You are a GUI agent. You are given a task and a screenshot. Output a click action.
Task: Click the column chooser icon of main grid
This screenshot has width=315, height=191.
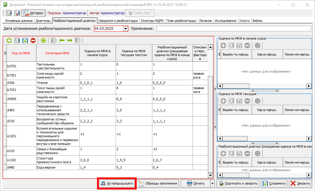[x=5, y=53]
